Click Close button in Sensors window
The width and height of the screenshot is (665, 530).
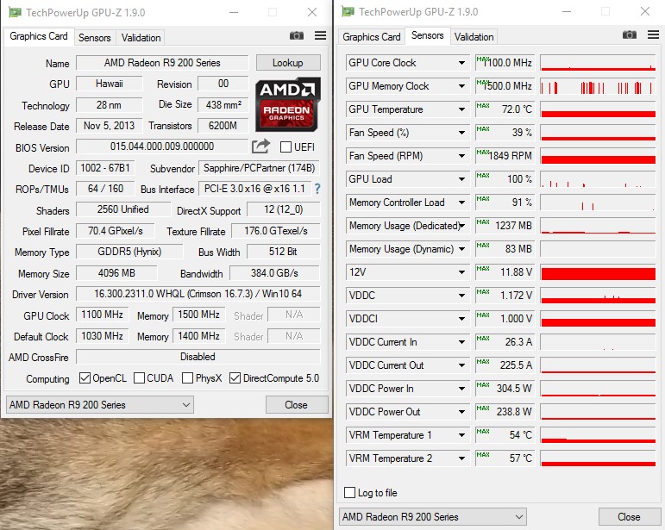click(x=630, y=517)
